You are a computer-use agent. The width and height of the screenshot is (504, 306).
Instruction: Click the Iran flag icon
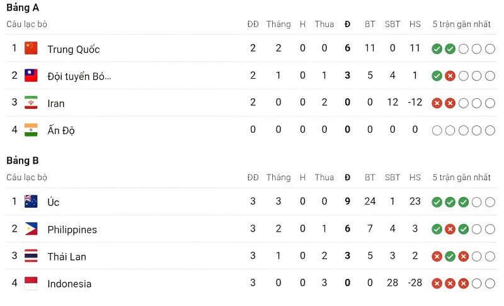[31, 103]
